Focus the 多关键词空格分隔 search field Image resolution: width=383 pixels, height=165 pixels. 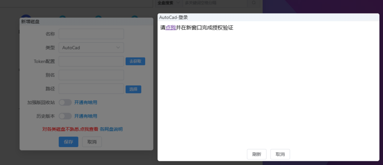tap(215, 3)
